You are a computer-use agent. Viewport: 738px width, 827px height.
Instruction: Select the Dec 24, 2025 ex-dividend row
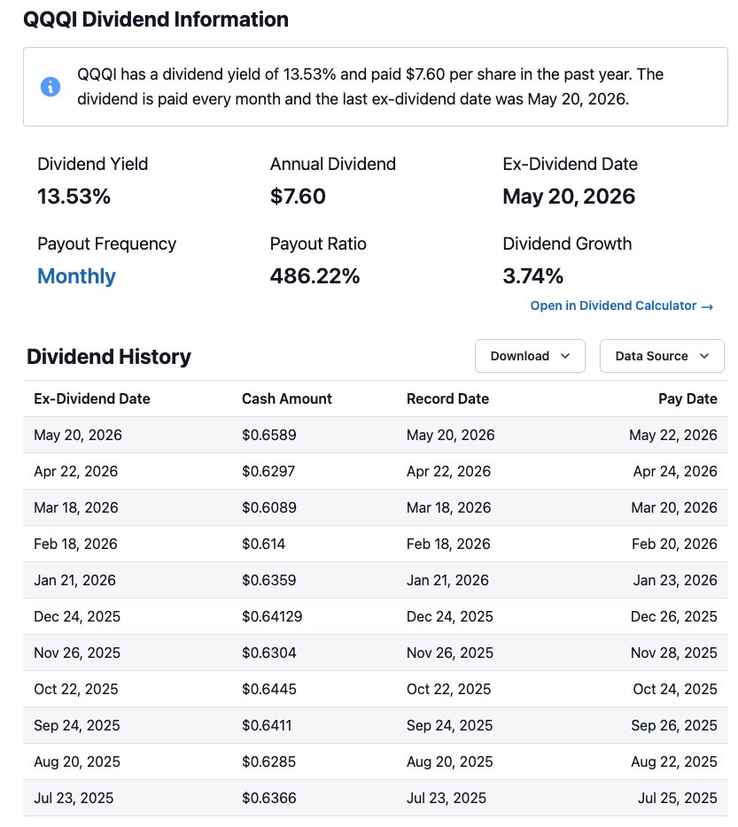pos(376,616)
